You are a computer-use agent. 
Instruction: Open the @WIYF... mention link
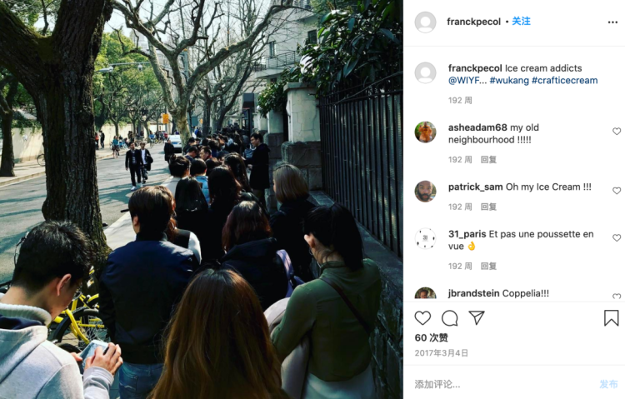coord(467,80)
